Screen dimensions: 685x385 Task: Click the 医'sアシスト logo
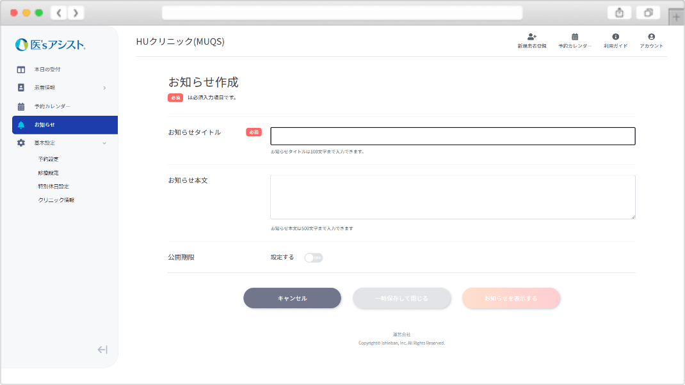[x=50, y=45]
